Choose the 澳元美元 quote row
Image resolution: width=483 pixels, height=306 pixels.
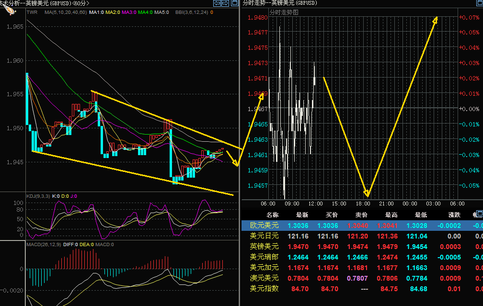click(264, 278)
